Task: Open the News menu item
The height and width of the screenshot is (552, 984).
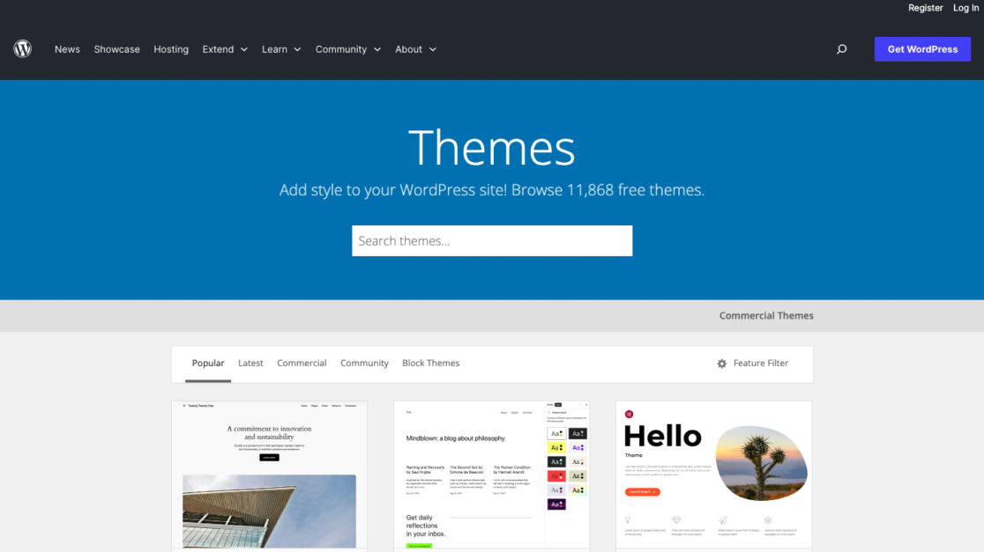Action: coord(67,49)
